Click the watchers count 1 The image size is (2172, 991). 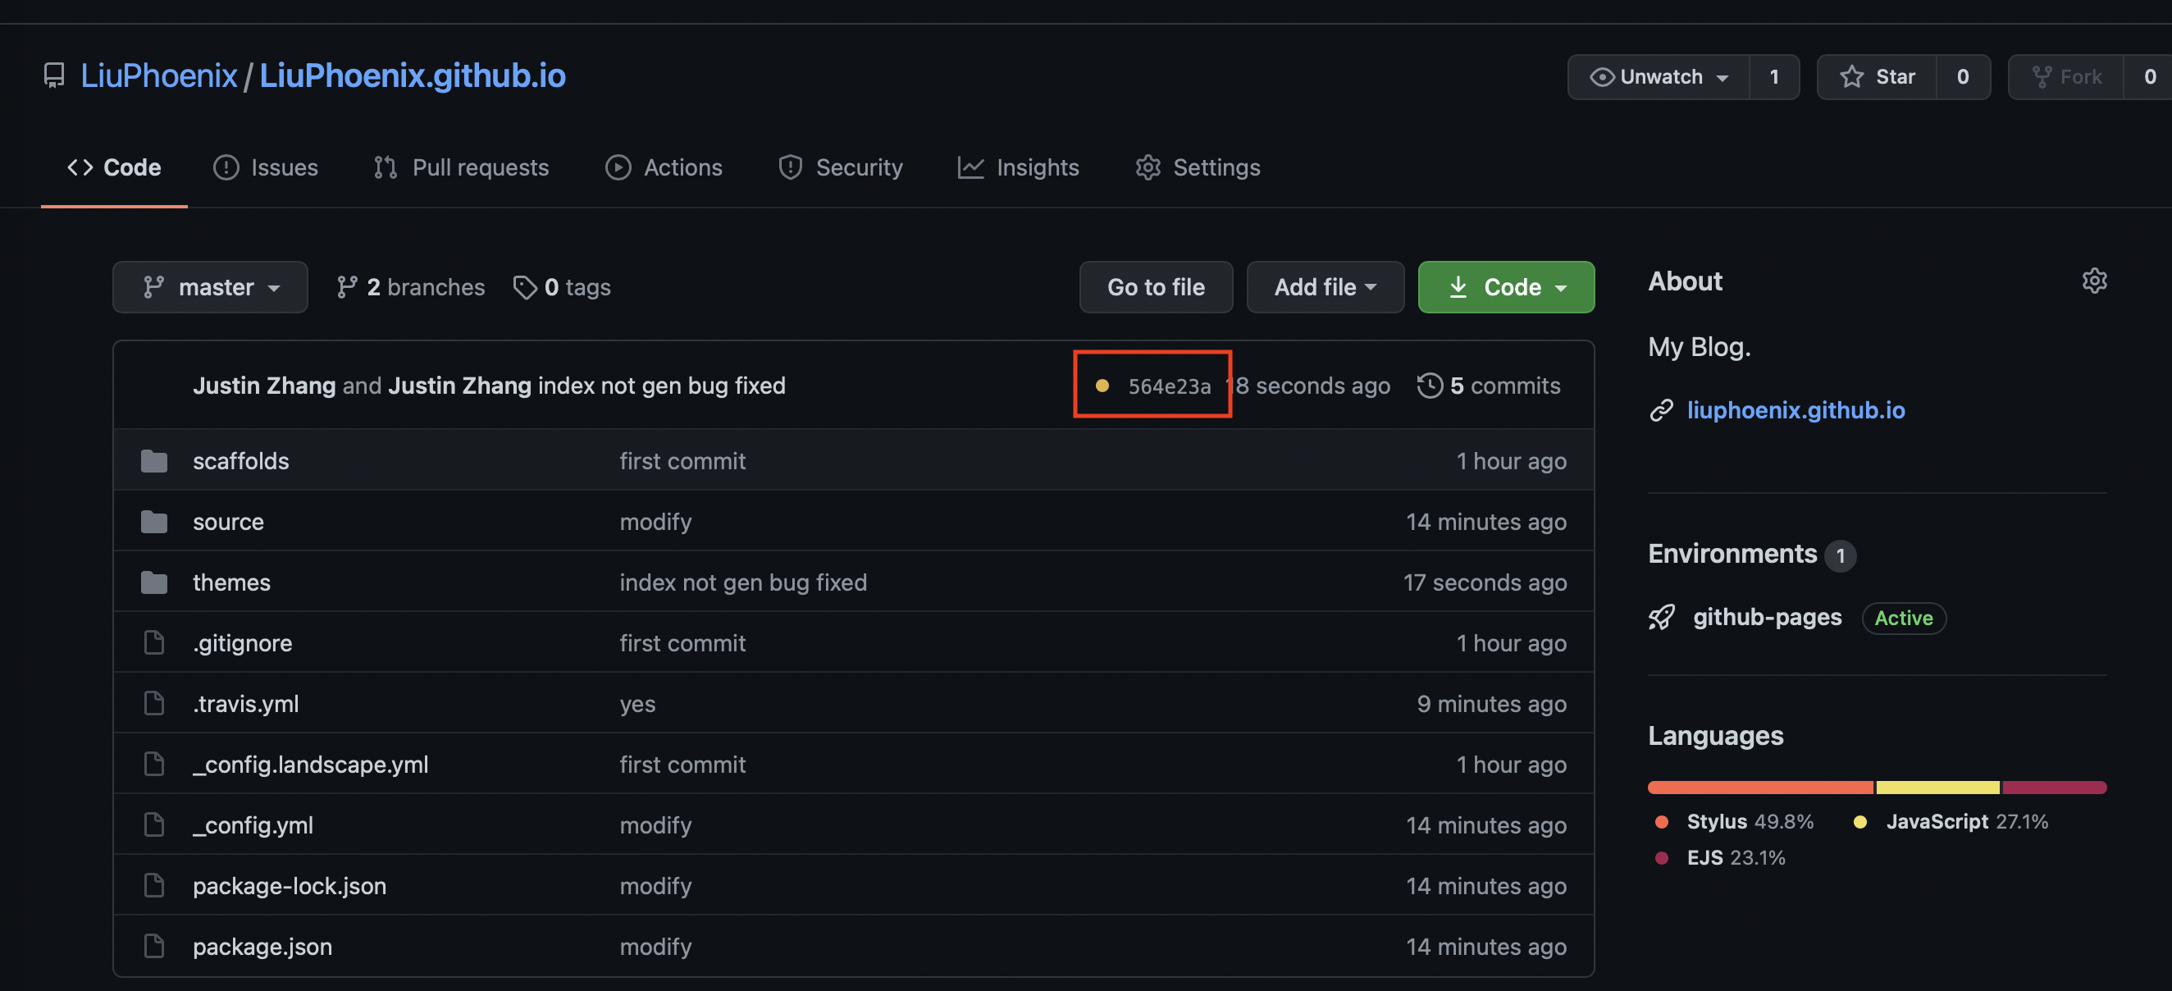(1774, 77)
